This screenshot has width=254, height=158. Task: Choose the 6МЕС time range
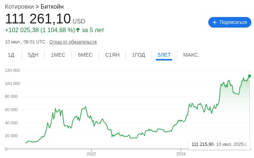tap(85, 55)
